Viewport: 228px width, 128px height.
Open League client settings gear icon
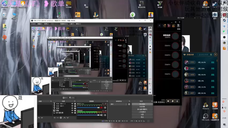(176, 22)
